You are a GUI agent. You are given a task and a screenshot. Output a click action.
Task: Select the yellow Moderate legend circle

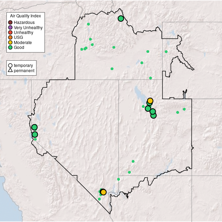[10, 42]
